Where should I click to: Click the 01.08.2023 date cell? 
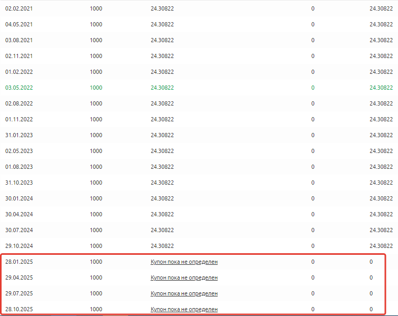19,167
